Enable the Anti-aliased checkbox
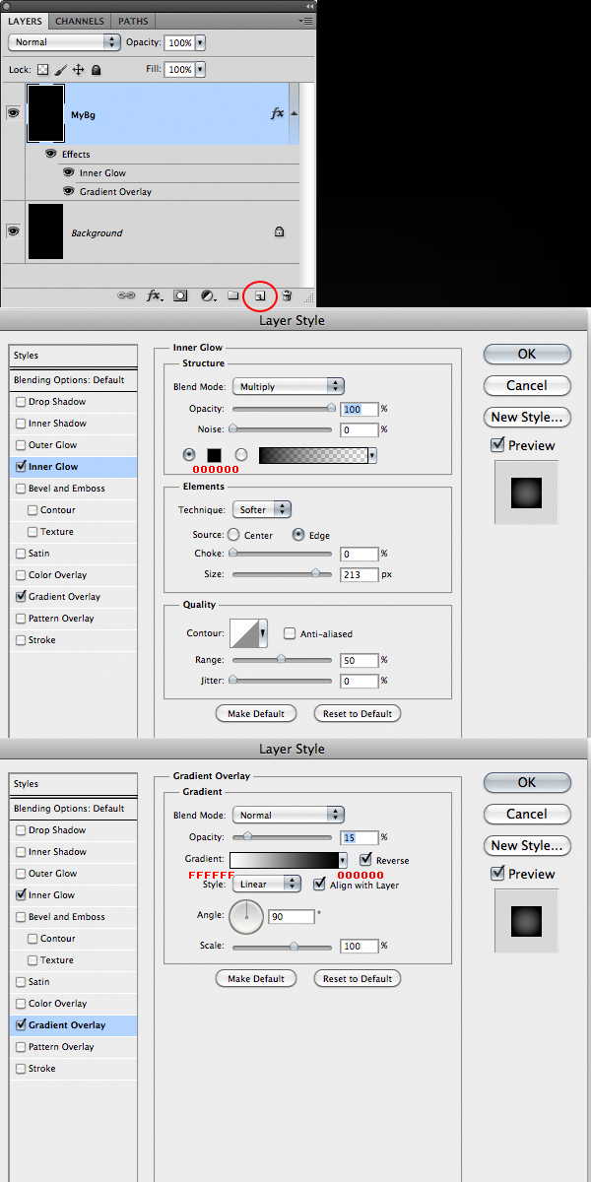The image size is (591, 1182). click(x=290, y=633)
